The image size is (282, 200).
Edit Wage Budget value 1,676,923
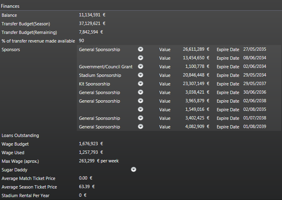click(88, 144)
